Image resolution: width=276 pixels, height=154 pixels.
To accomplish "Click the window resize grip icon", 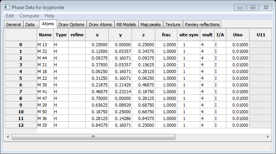I will point(271,149).
